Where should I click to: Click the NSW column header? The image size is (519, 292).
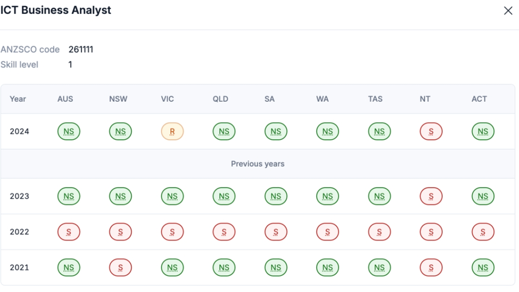pyautogui.click(x=118, y=99)
